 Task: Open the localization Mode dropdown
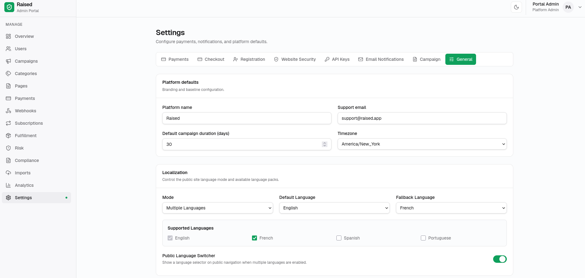(x=218, y=208)
